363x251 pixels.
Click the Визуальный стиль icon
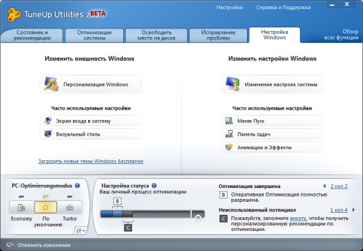[48, 134]
